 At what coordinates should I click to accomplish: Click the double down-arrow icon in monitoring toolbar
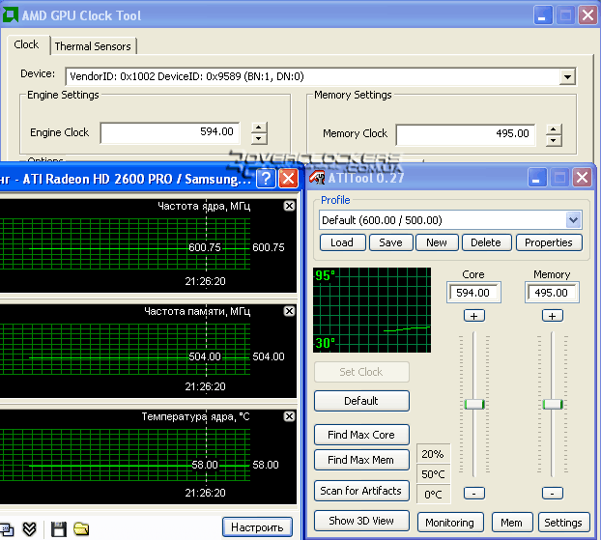tap(30, 529)
